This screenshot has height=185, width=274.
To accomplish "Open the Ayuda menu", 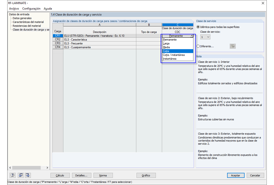I will pyautogui.click(x=48, y=9).
